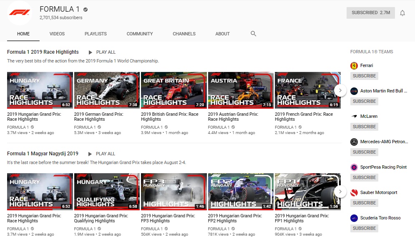Open the Great Britain race highlights thumbnail
This screenshot has height=239, width=415.
pos(174,90)
